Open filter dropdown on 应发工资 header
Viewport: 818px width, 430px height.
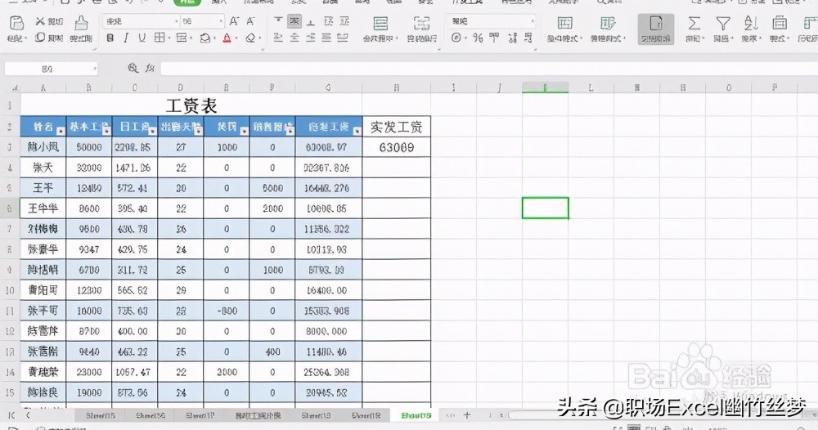[357, 132]
